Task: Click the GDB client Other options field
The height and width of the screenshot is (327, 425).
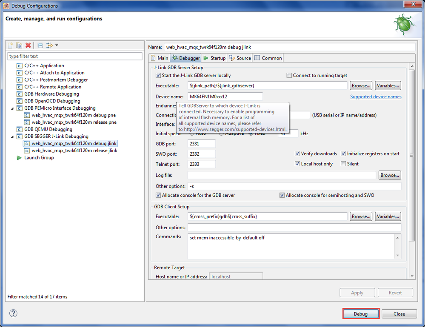Action: pos(294,227)
